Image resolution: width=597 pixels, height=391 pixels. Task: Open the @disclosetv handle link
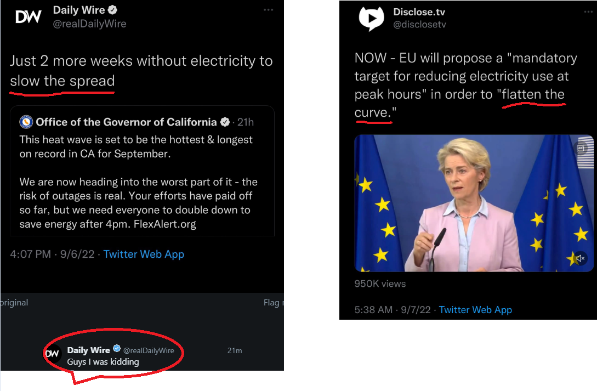click(419, 24)
